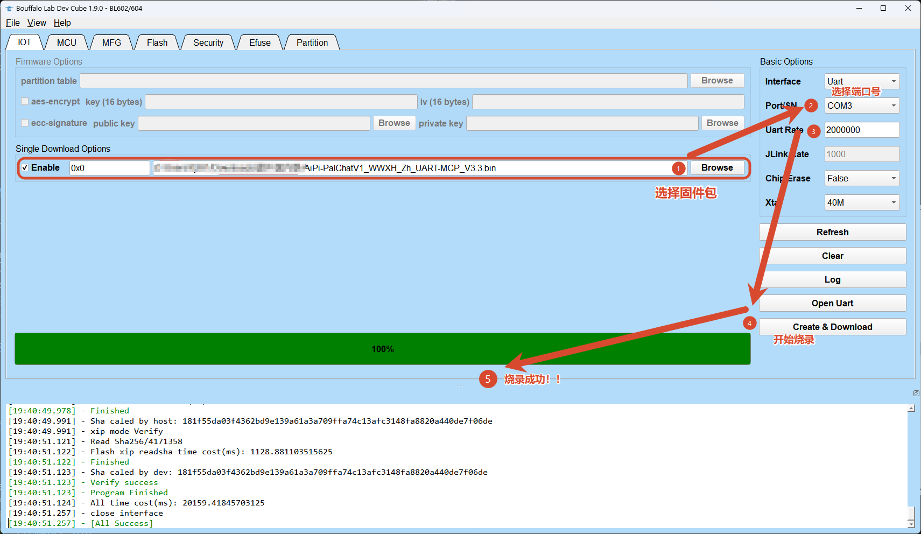Expand the Xtal 40M dropdown
This screenshot has width=921, height=534.
point(862,202)
